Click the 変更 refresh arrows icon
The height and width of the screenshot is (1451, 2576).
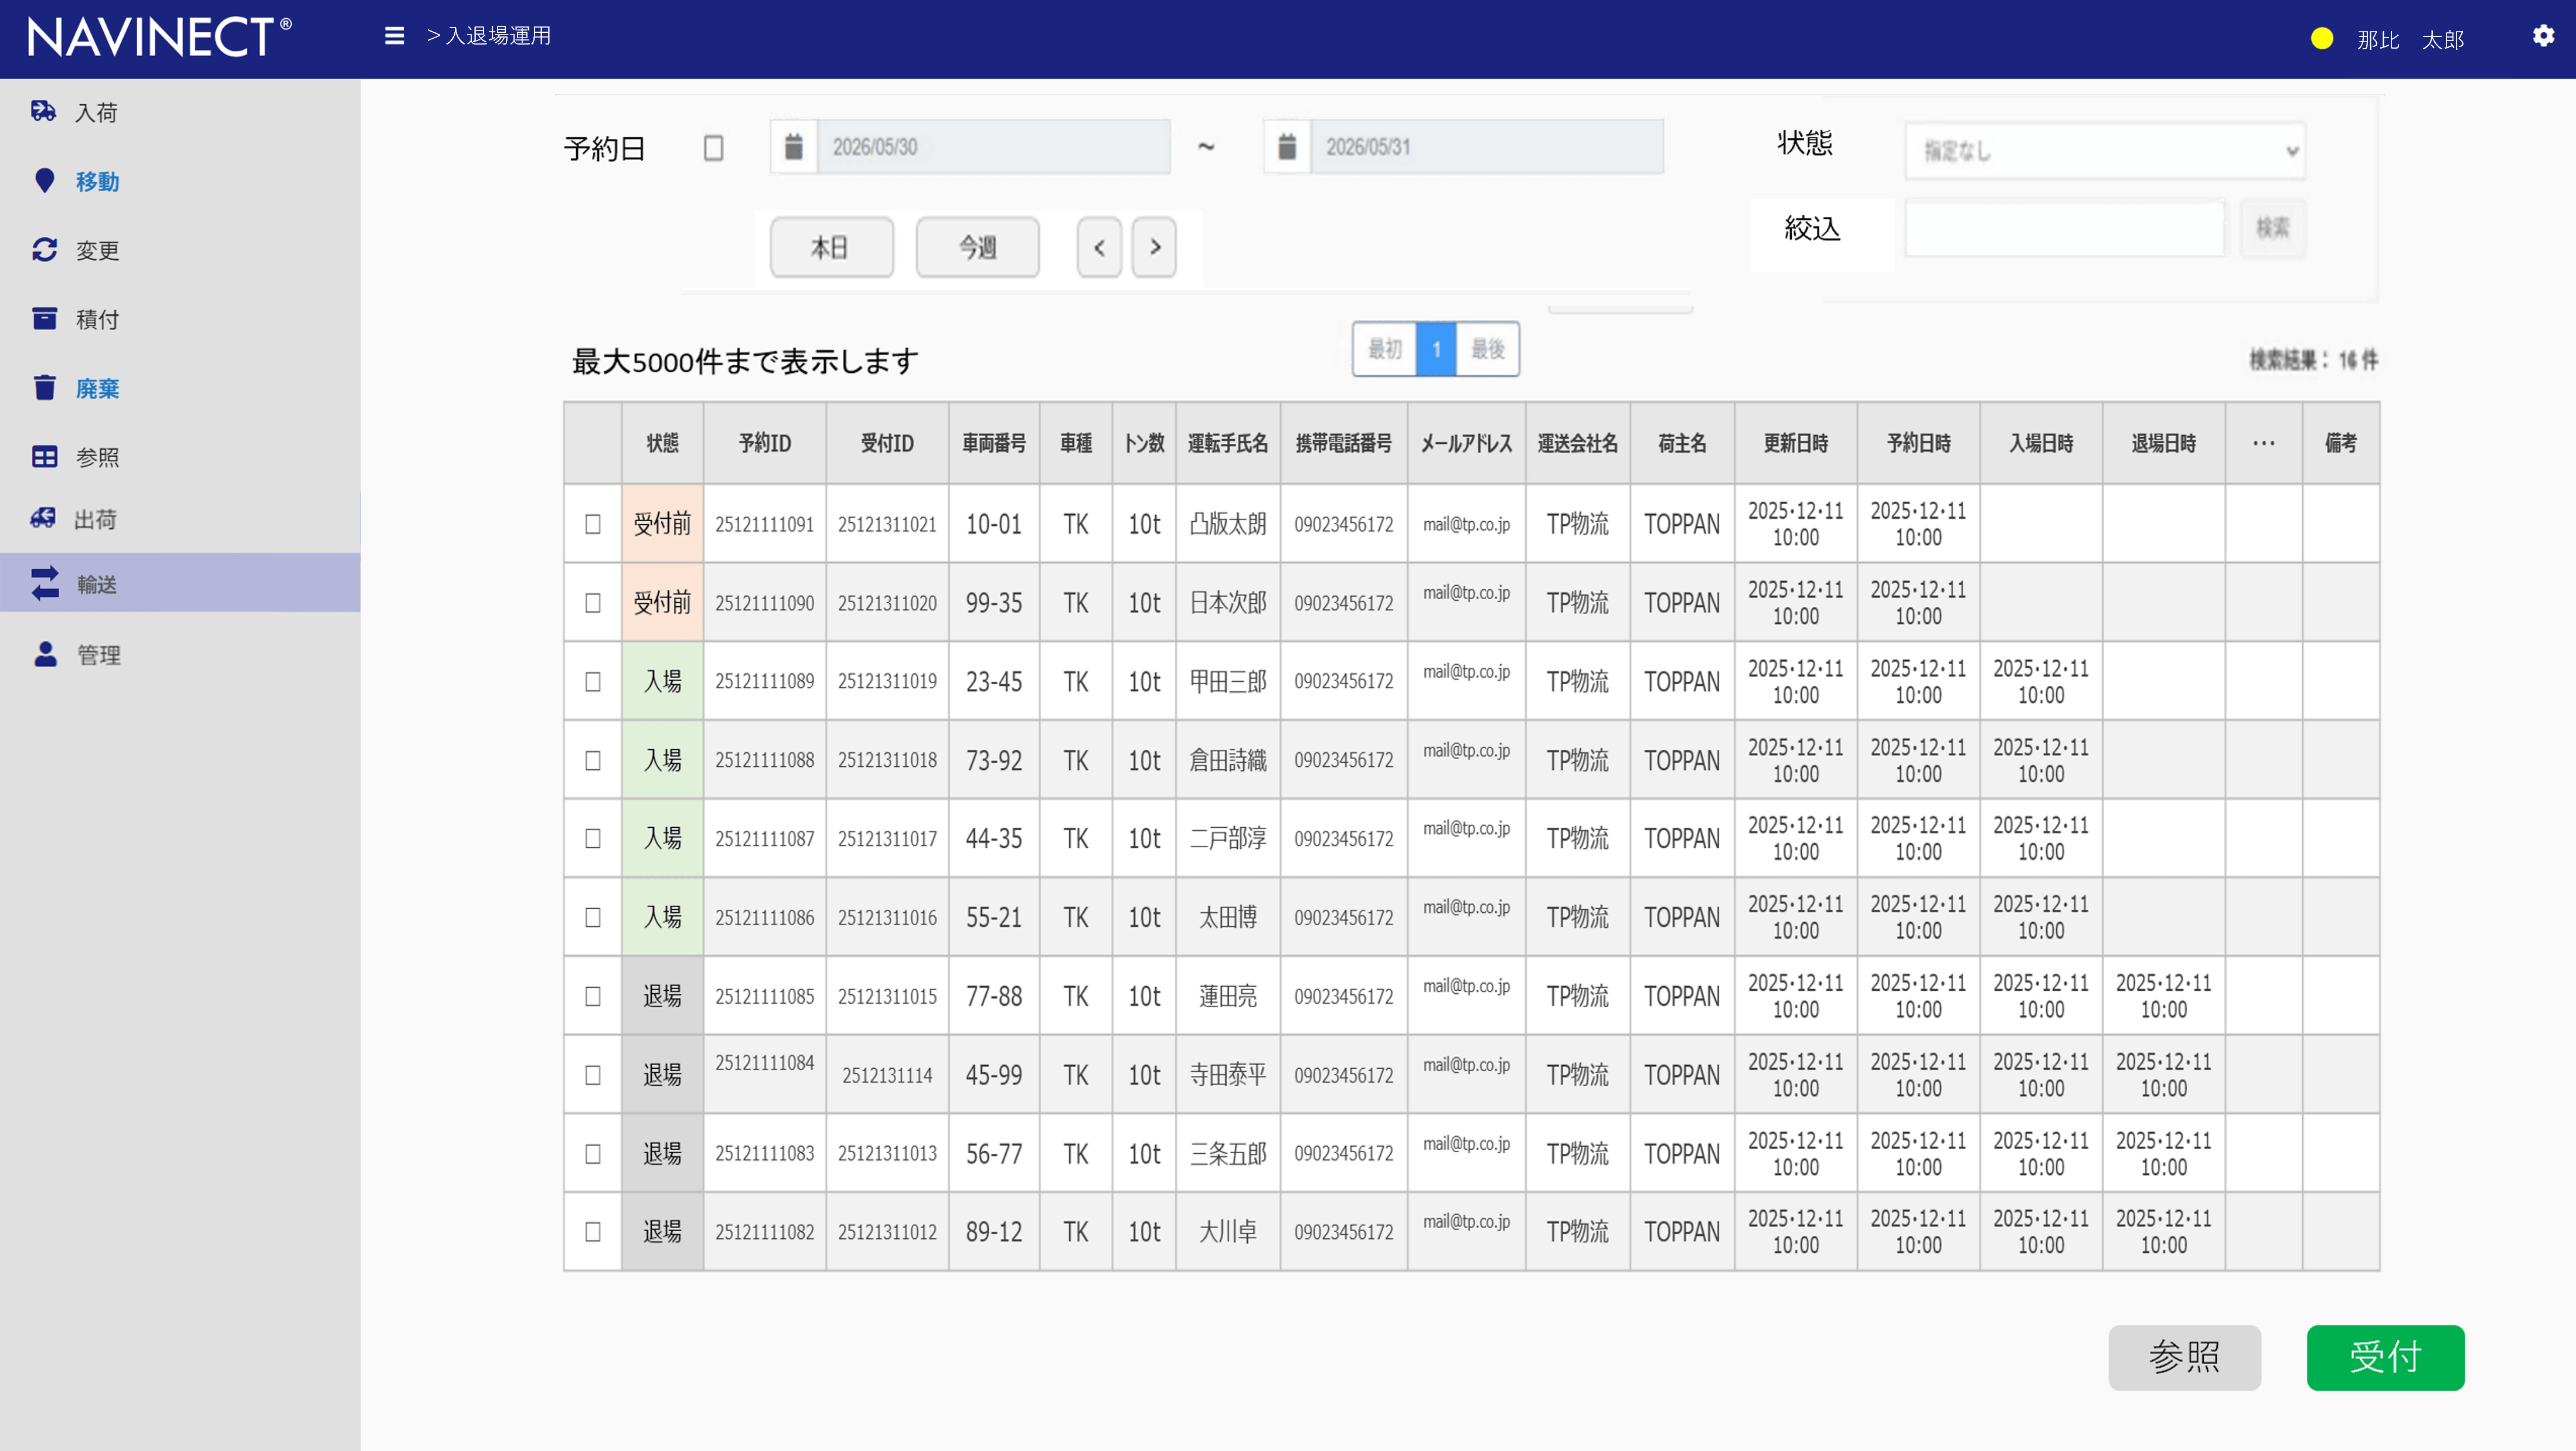(44, 249)
